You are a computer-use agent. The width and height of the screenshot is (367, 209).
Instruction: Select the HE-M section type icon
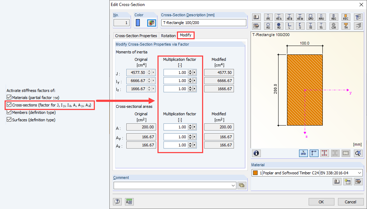pyautogui.click(x=300, y=17)
